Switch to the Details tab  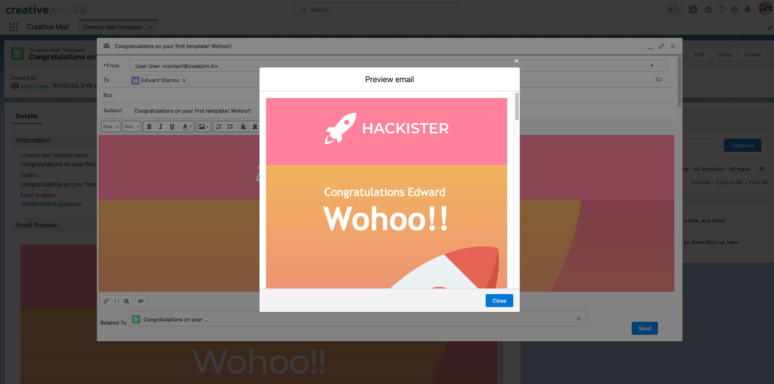click(27, 116)
